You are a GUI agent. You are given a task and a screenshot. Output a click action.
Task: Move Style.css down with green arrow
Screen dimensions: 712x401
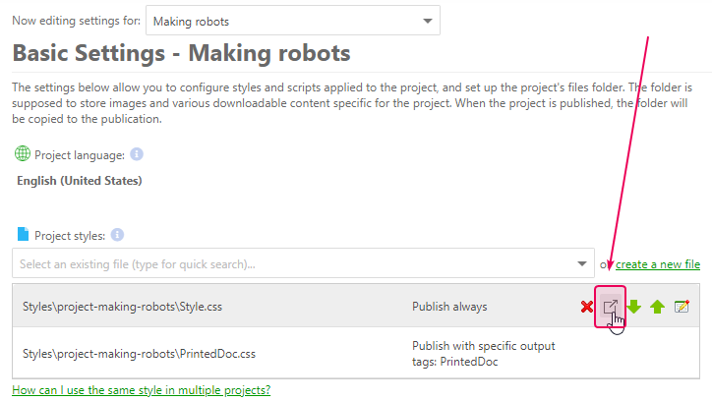(x=634, y=307)
